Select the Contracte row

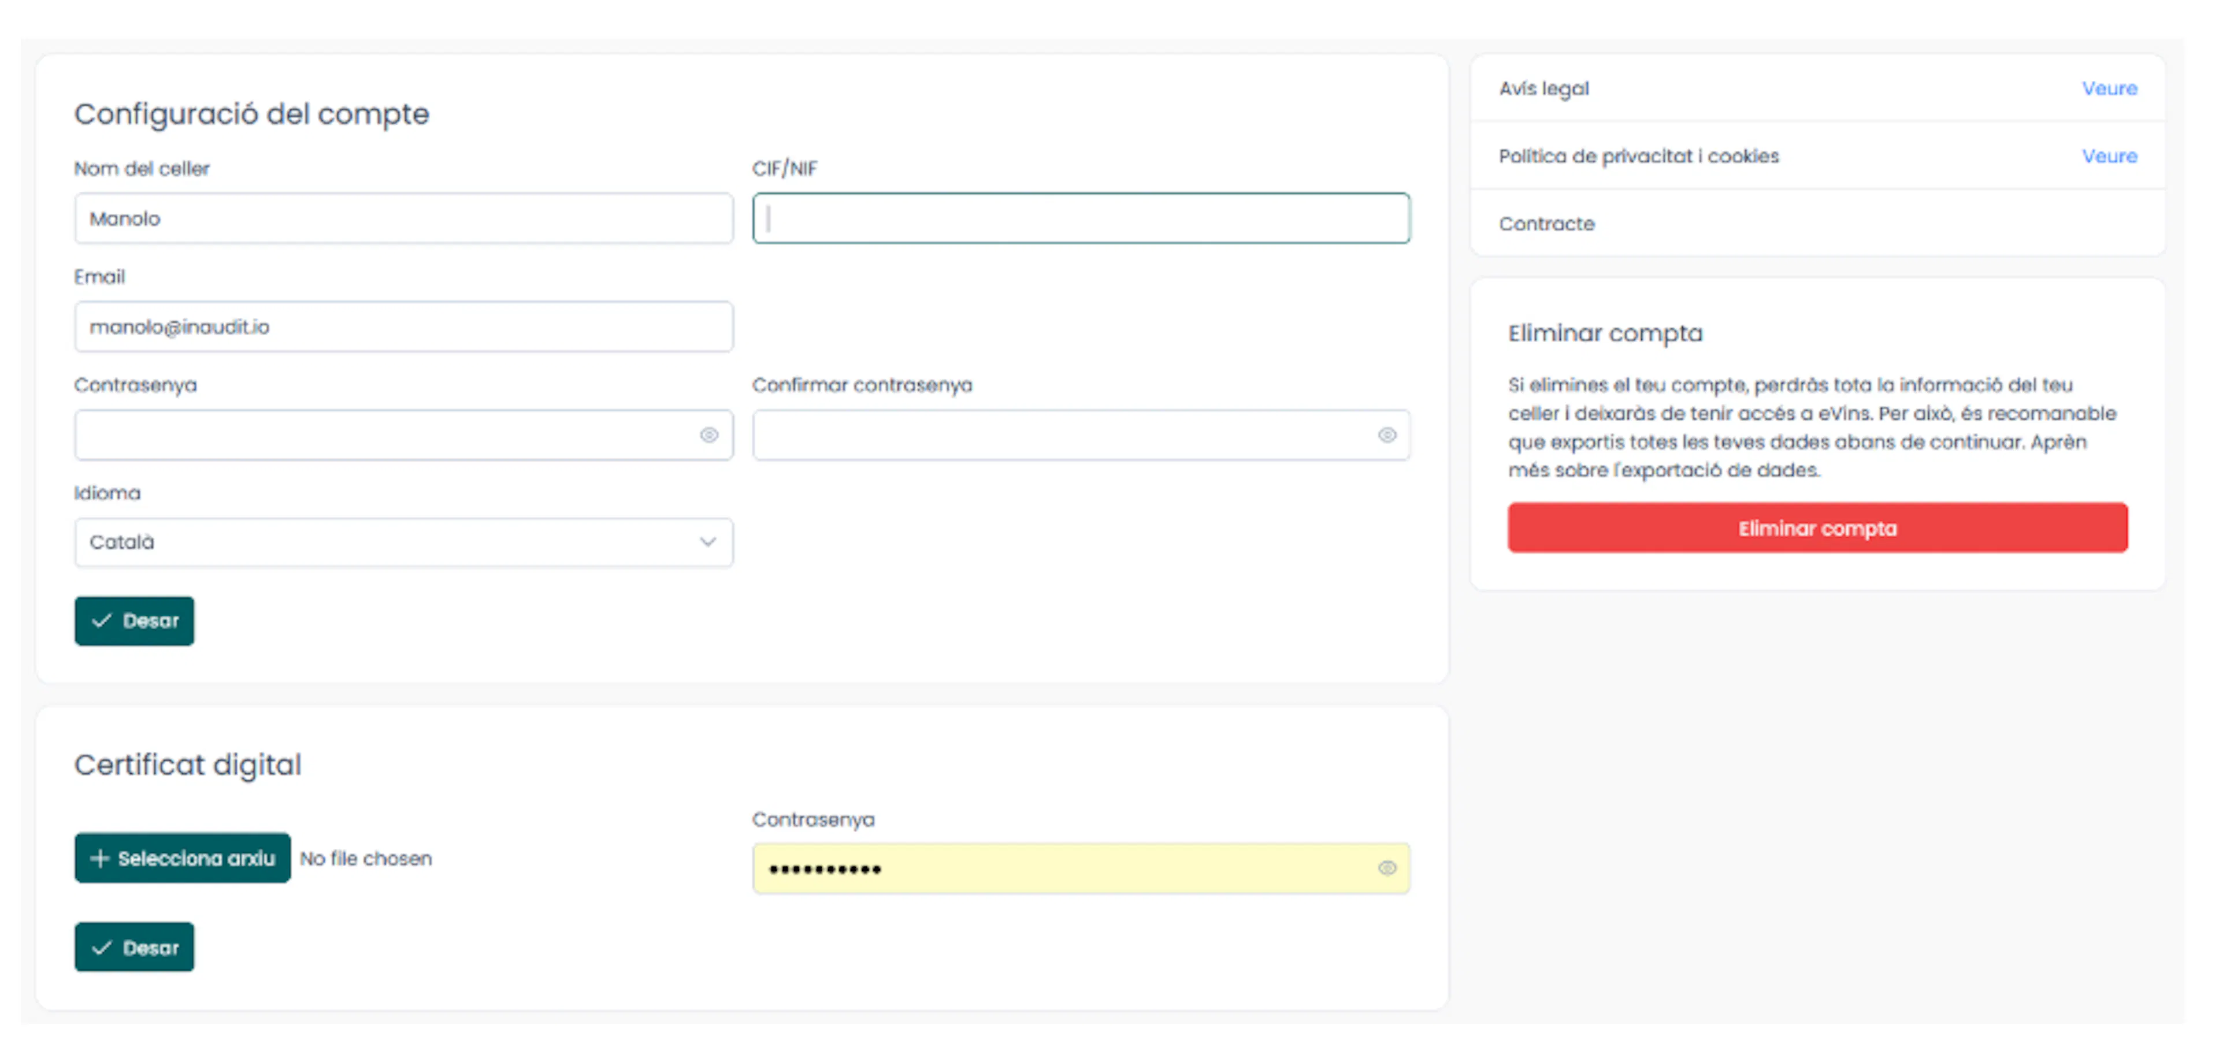tap(1546, 224)
